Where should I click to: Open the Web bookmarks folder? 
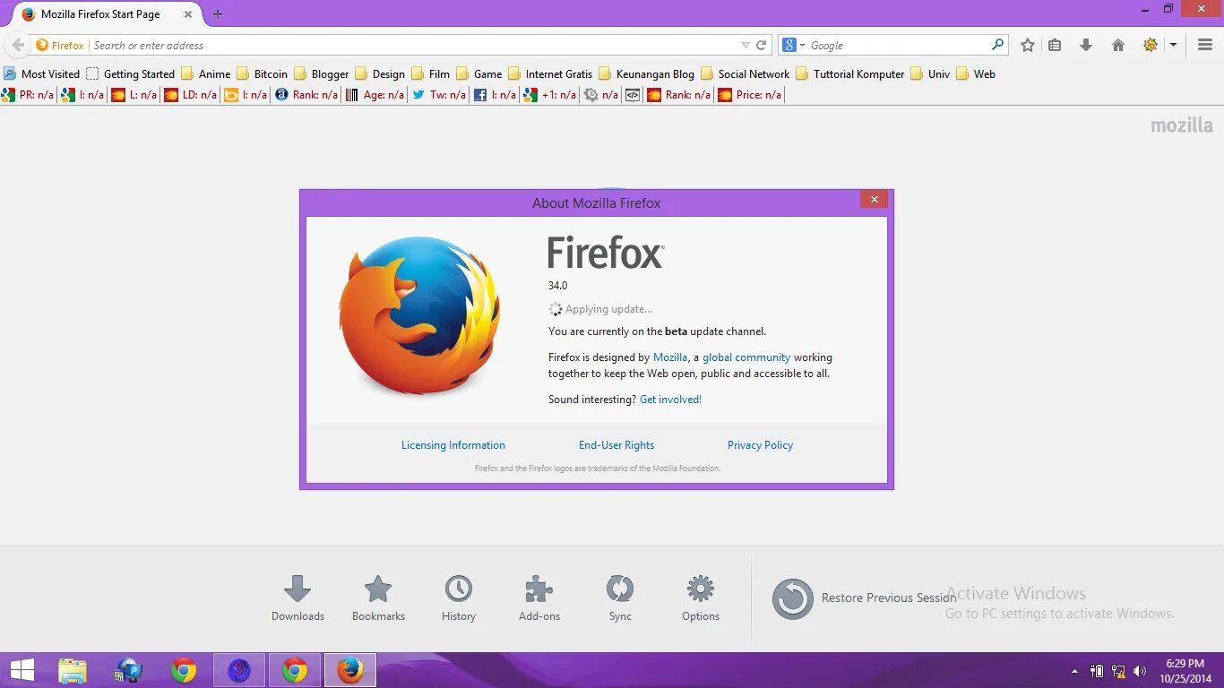(976, 74)
